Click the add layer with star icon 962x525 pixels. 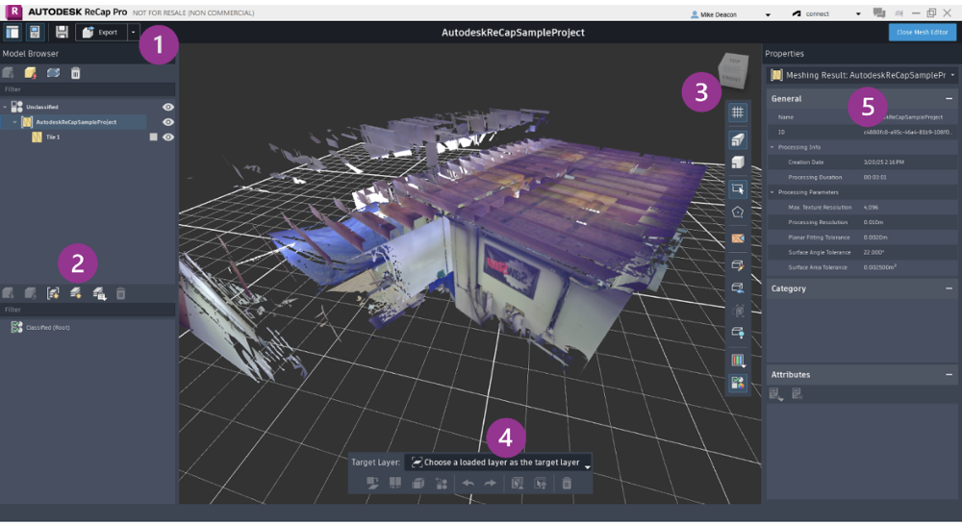tap(76, 294)
